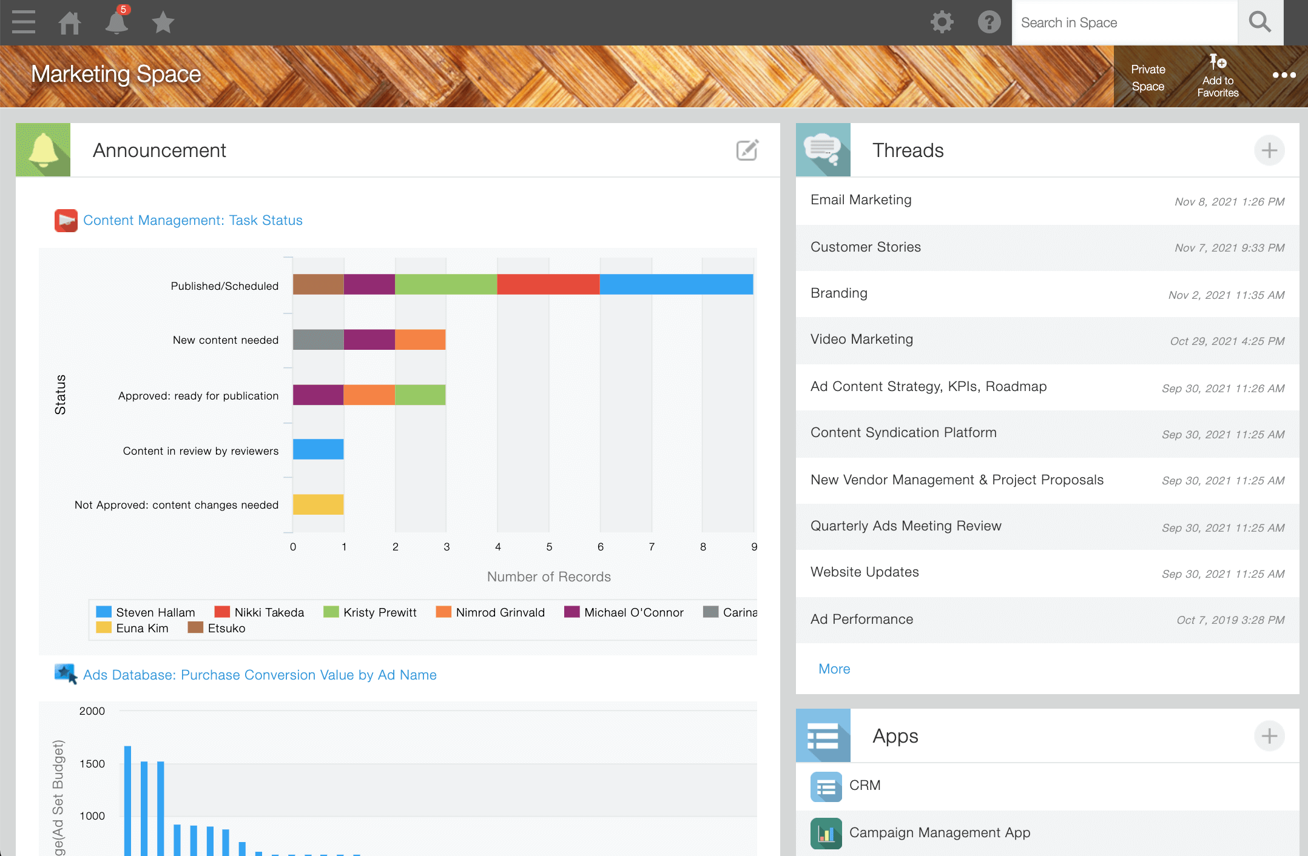Click in the Search in Space field
1308x856 pixels.
(x=1125, y=22)
